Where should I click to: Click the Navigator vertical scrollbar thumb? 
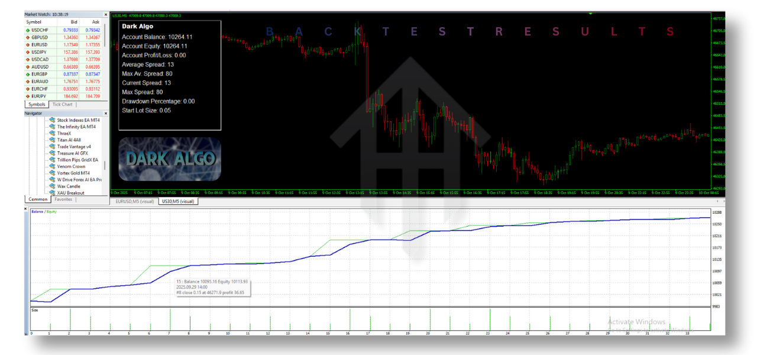[x=106, y=166]
